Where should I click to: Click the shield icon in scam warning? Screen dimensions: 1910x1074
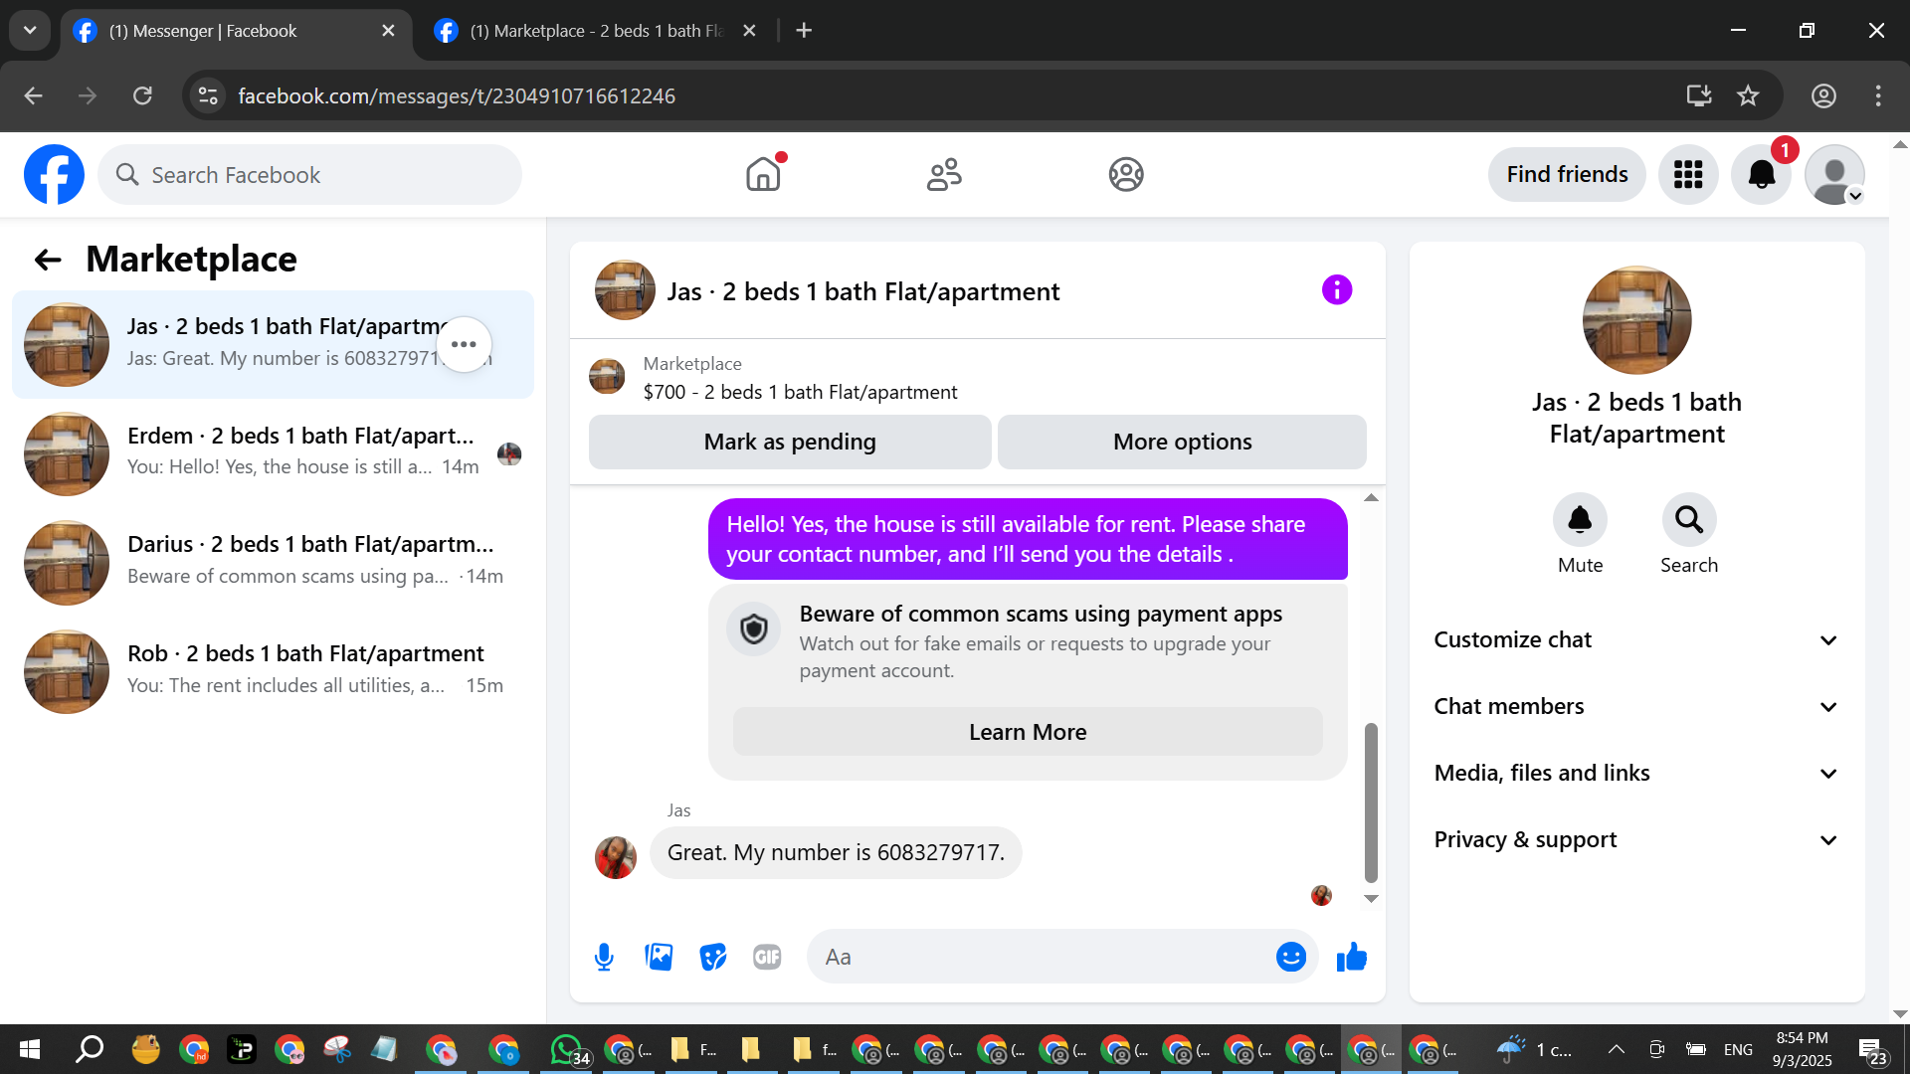coord(754,628)
